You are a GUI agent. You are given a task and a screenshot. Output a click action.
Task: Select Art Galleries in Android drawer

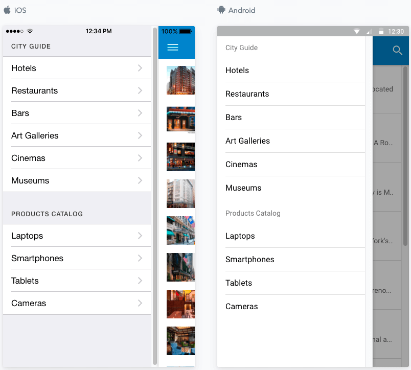pos(291,141)
